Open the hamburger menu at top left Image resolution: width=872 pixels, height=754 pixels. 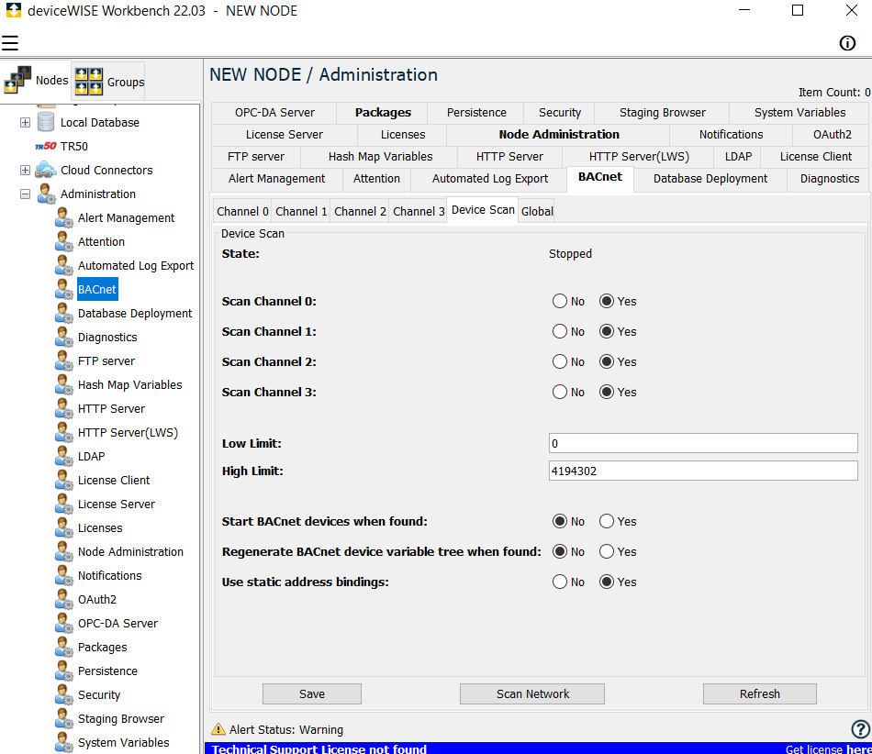tap(12, 43)
